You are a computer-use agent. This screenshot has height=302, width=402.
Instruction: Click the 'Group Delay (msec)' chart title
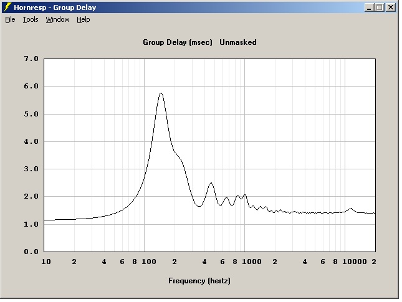point(178,42)
